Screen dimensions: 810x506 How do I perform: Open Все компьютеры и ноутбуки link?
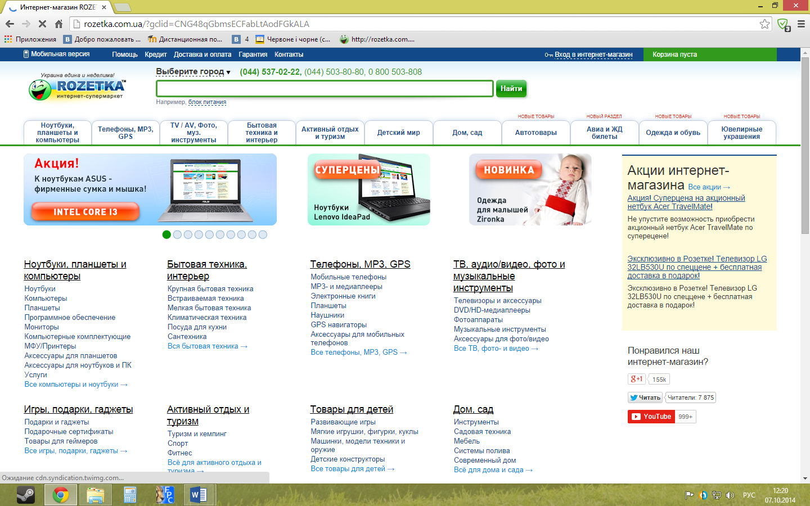[x=76, y=385]
